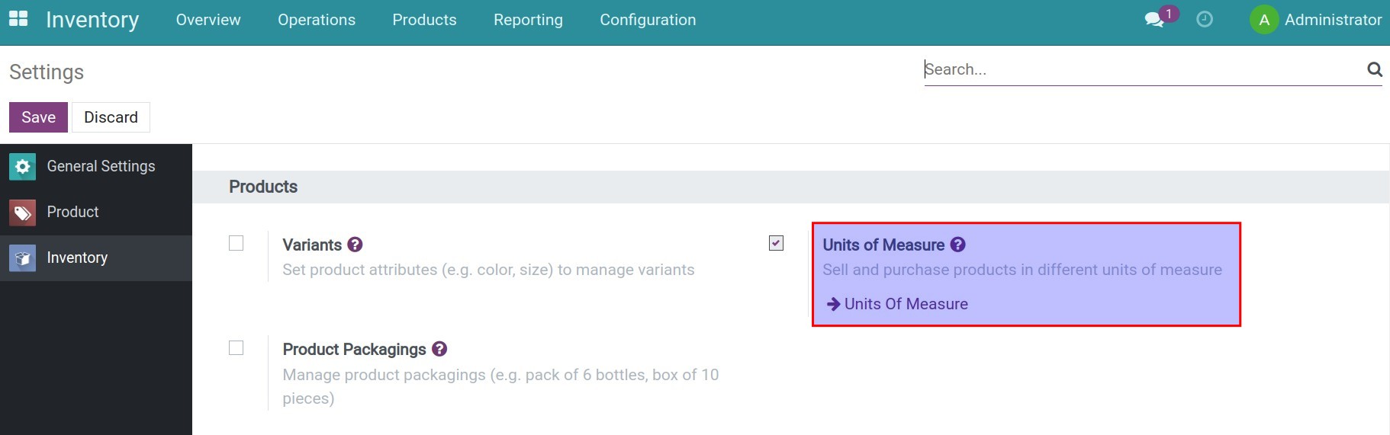This screenshot has height=435, width=1390.
Task: Go to the Overview menu item
Action: [208, 20]
